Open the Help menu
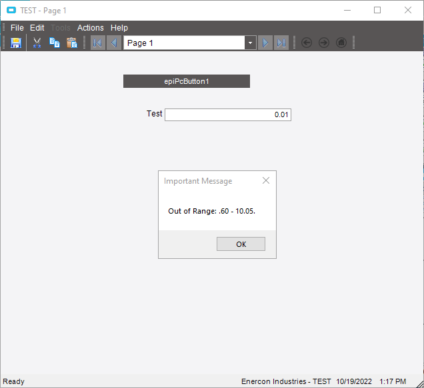Viewport: 424px width, 388px height. tap(119, 28)
